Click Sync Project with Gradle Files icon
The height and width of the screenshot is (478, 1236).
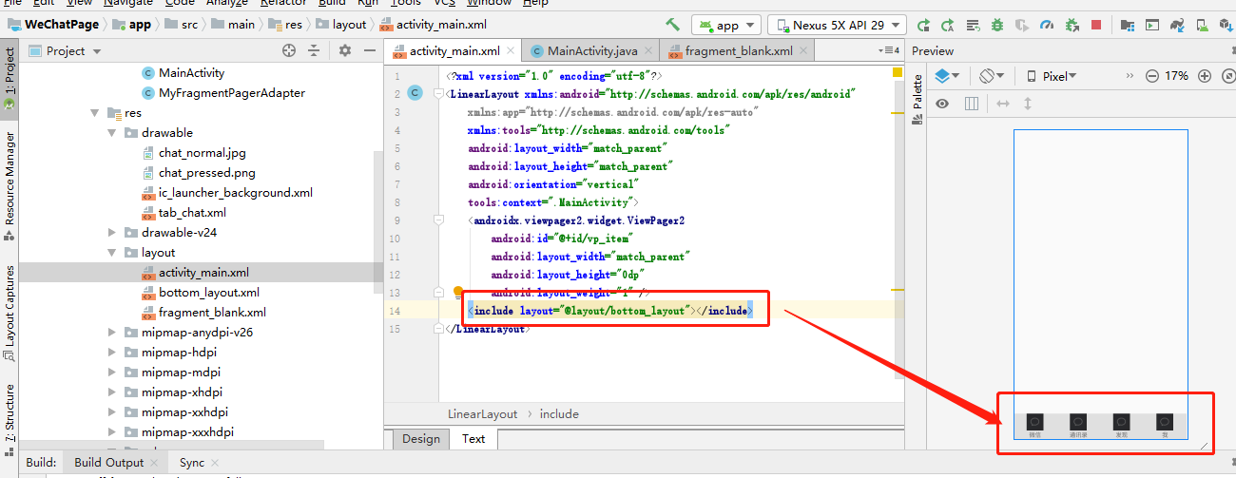coord(1176,25)
